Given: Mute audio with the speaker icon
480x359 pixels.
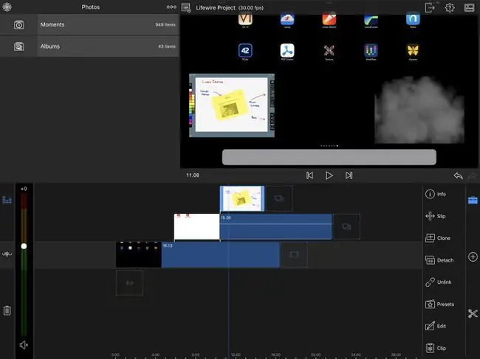Looking at the screenshot, I should (x=24, y=345).
